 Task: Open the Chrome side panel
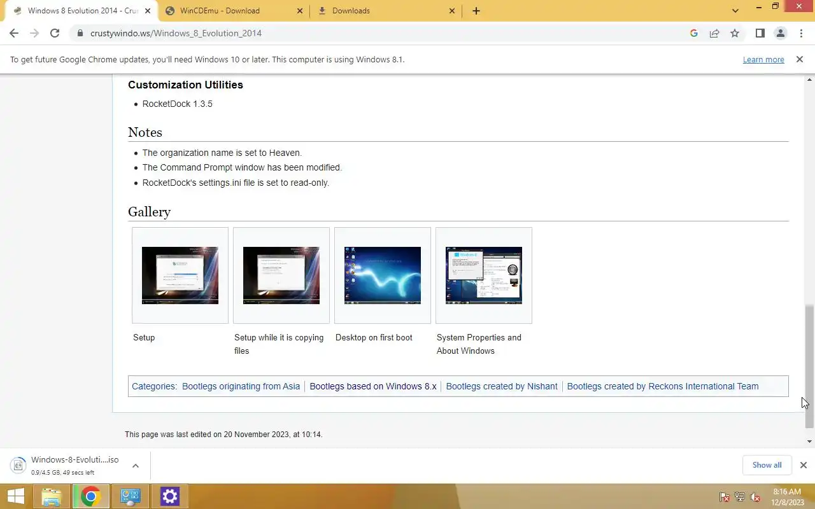[x=760, y=33]
